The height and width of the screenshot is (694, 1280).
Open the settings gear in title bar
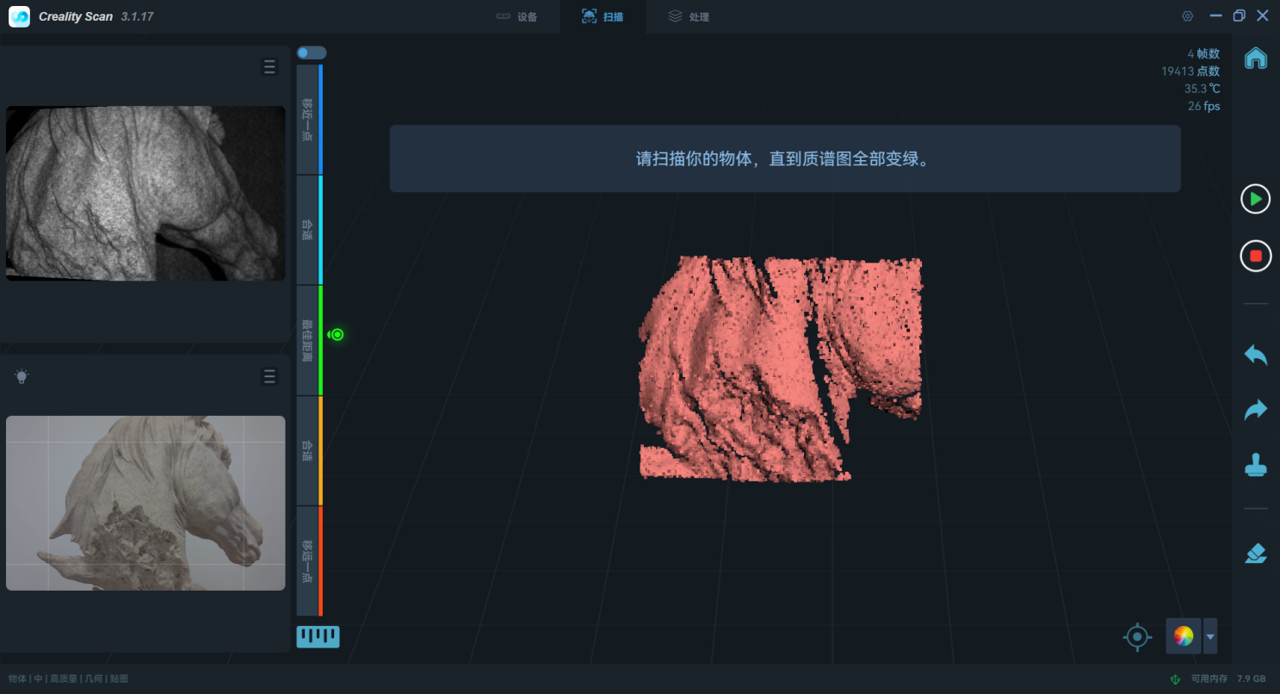click(x=1188, y=16)
